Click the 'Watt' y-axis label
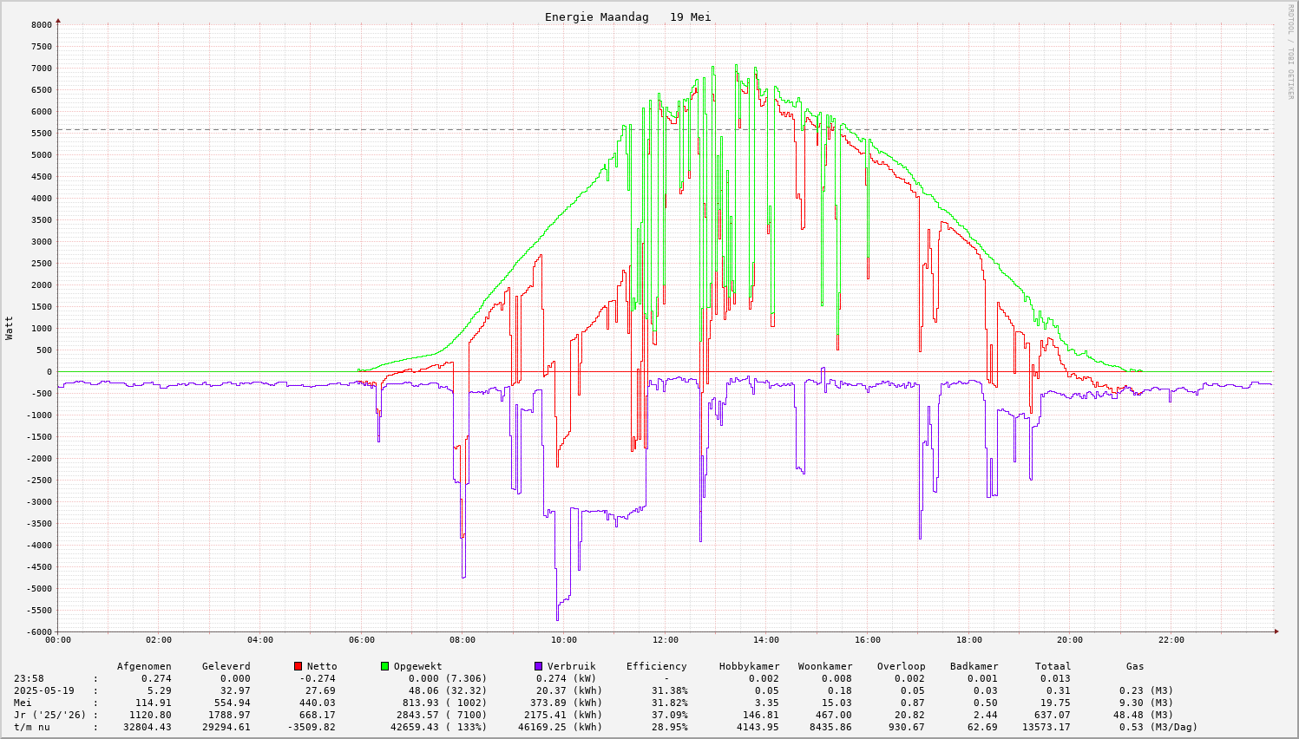The height and width of the screenshot is (739, 1299). coord(10,328)
